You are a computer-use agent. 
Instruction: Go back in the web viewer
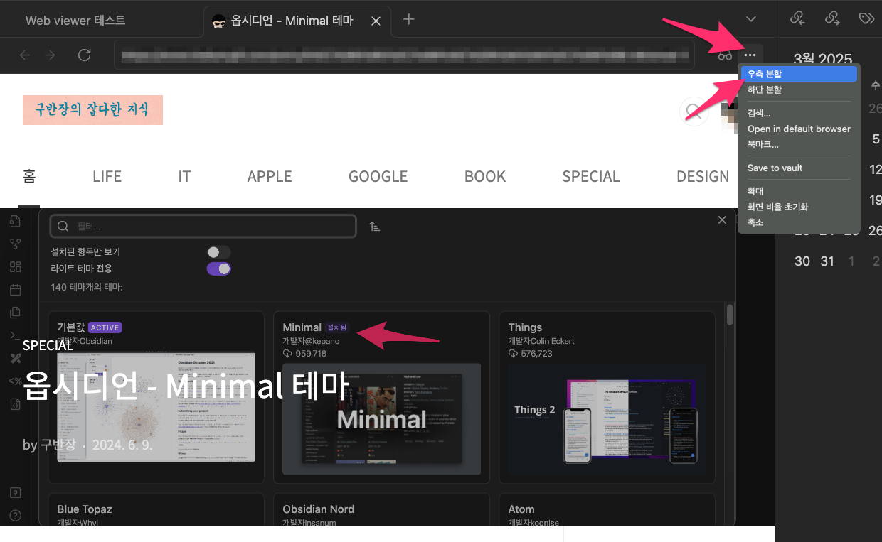click(x=24, y=55)
